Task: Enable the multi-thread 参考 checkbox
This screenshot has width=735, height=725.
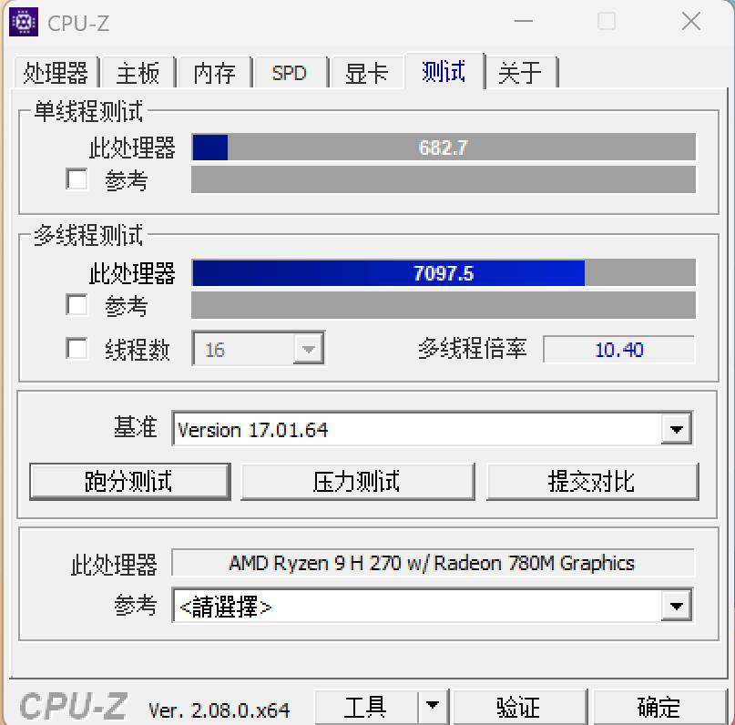Action: 77,305
